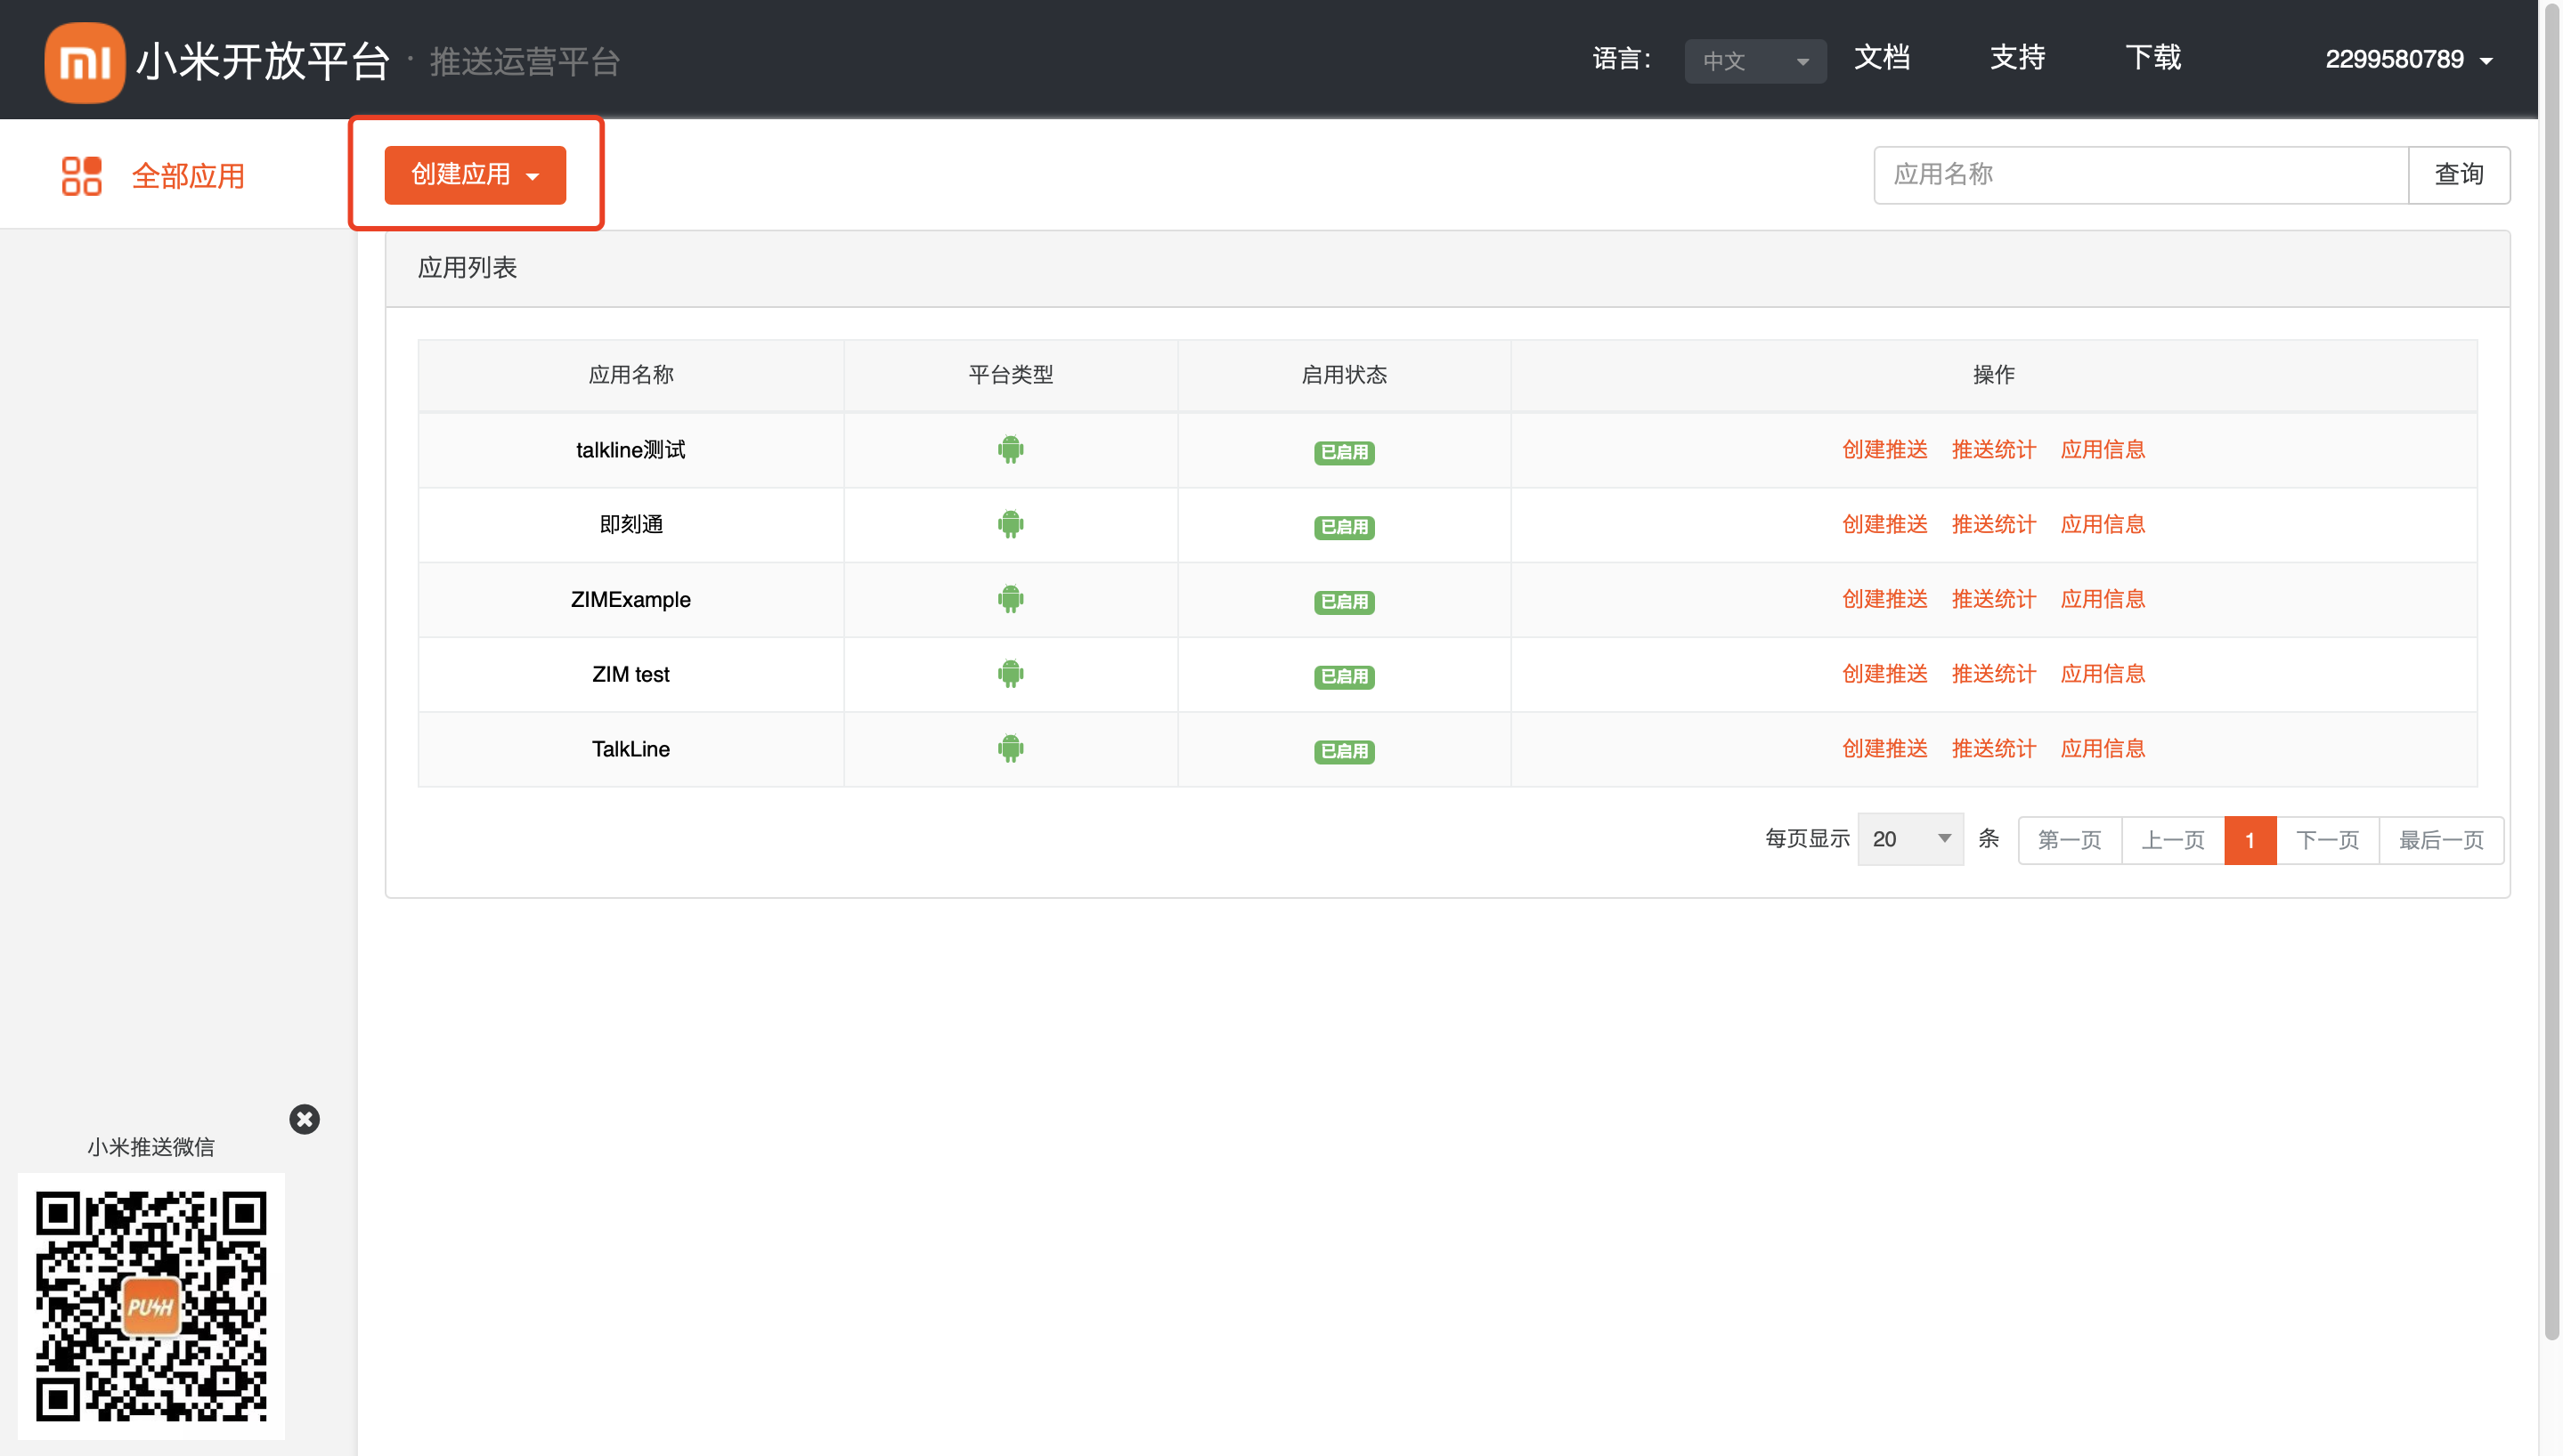
Task: Click 已启用 badge for ZIM test
Action: point(1344,677)
